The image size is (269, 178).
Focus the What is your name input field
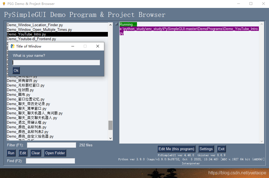[56, 63]
